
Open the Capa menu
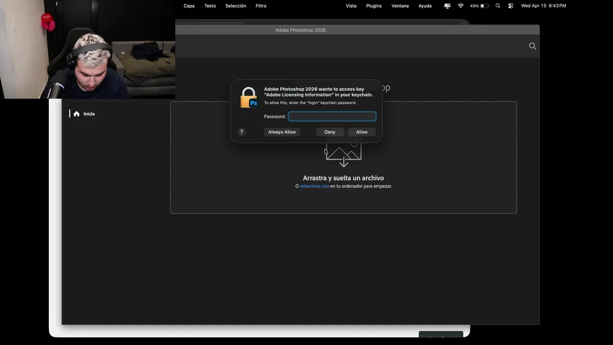[x=189, y=6]
